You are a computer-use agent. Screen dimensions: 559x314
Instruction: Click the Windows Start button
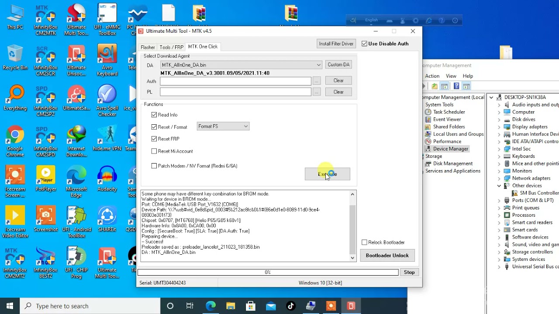[10, 306]
